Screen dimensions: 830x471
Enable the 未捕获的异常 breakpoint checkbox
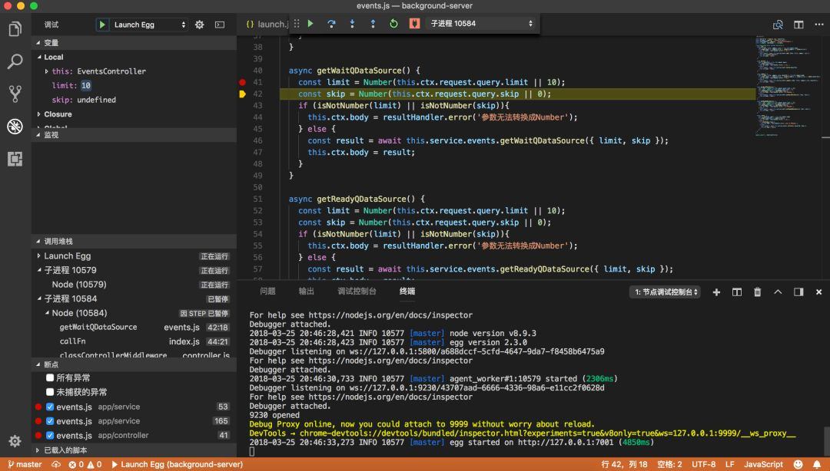[50, 392]
